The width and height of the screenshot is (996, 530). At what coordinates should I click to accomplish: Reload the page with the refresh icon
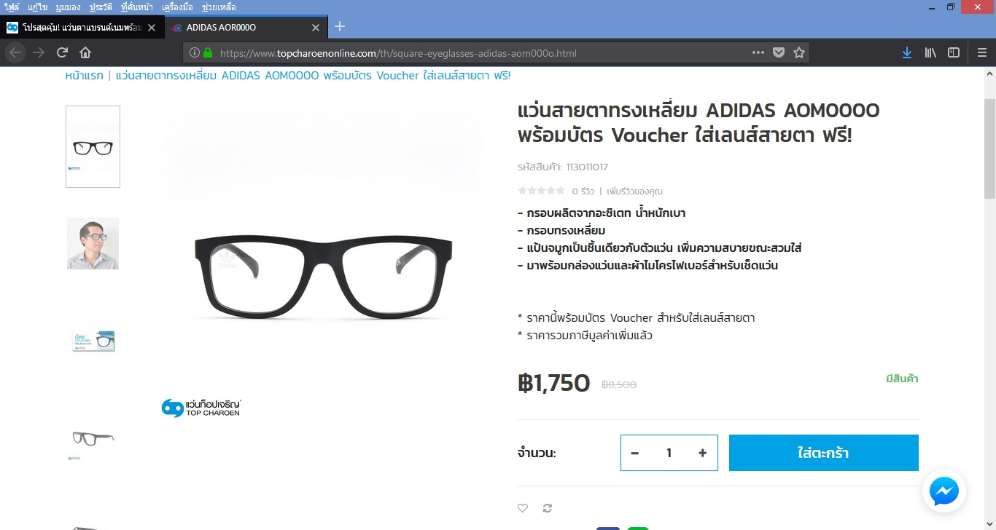62,52
